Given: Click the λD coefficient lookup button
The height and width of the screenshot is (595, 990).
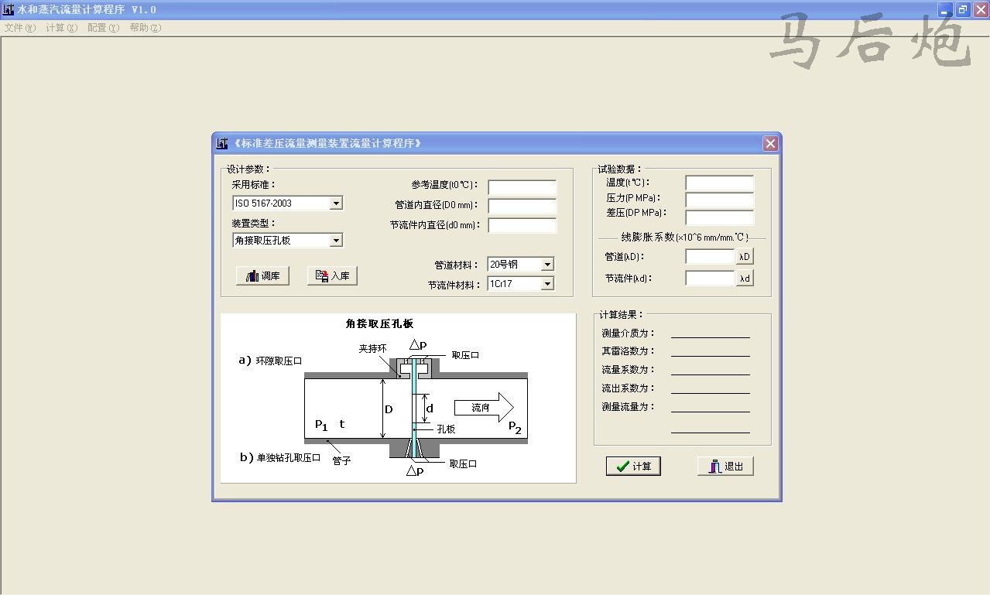Looking at the screenshot, I should (x=745, y=257).
